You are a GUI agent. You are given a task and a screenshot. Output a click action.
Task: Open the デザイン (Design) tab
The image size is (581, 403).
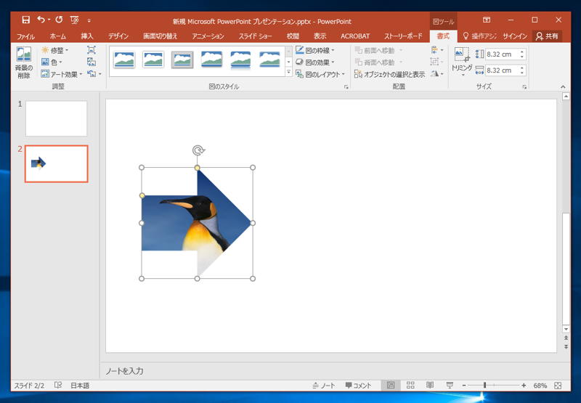[x=118, y=36]
